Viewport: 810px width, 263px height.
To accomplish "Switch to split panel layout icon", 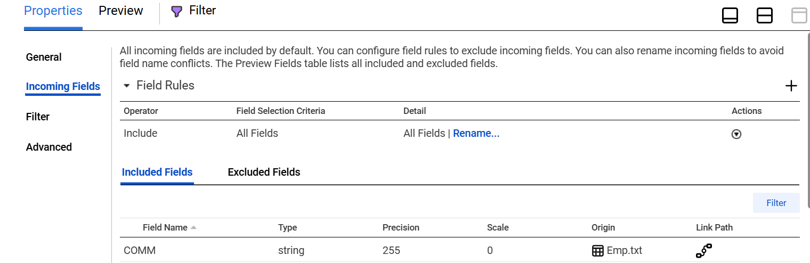I will 765,15.
